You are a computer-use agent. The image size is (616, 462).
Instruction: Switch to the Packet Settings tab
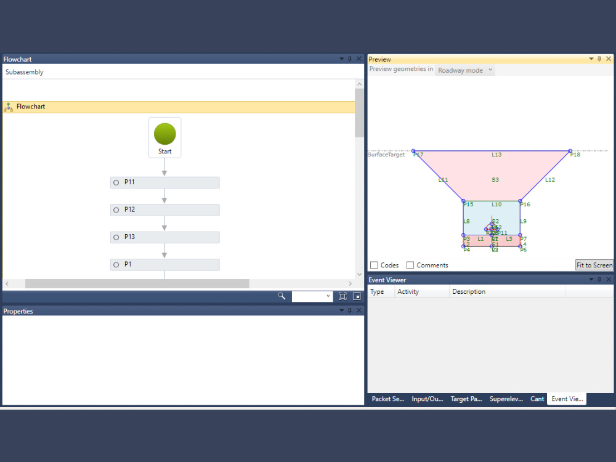click(387, 399)
